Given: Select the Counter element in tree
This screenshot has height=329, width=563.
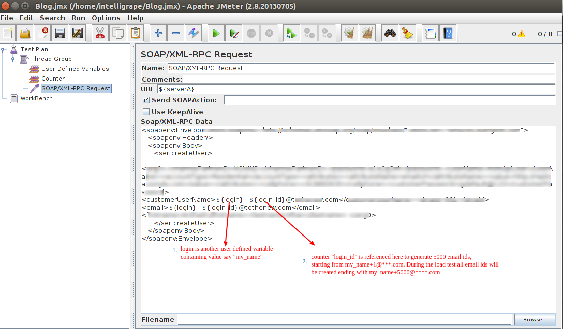Looking at the screenshot, I should coord(53,79).
